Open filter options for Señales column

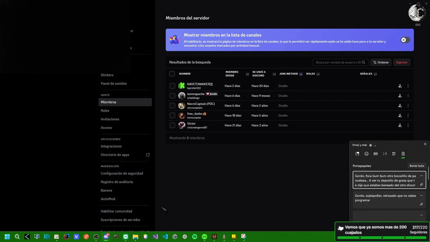point(375,74)
